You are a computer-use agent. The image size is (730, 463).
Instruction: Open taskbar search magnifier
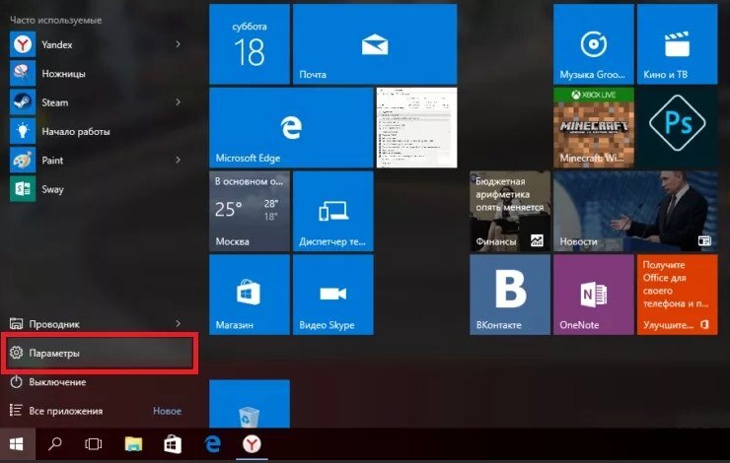tap(55, 444)
